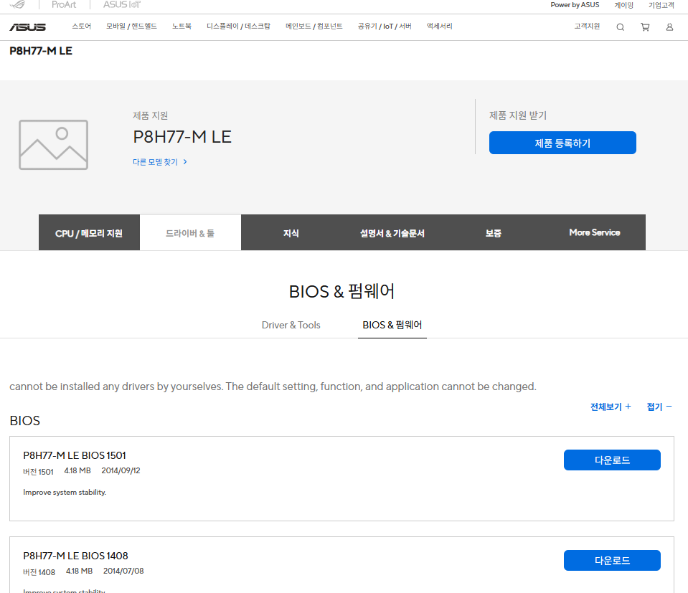The height and width of the screenshot is (593, 688).
Task: Open the shopping cart icon
Action: 645,27
